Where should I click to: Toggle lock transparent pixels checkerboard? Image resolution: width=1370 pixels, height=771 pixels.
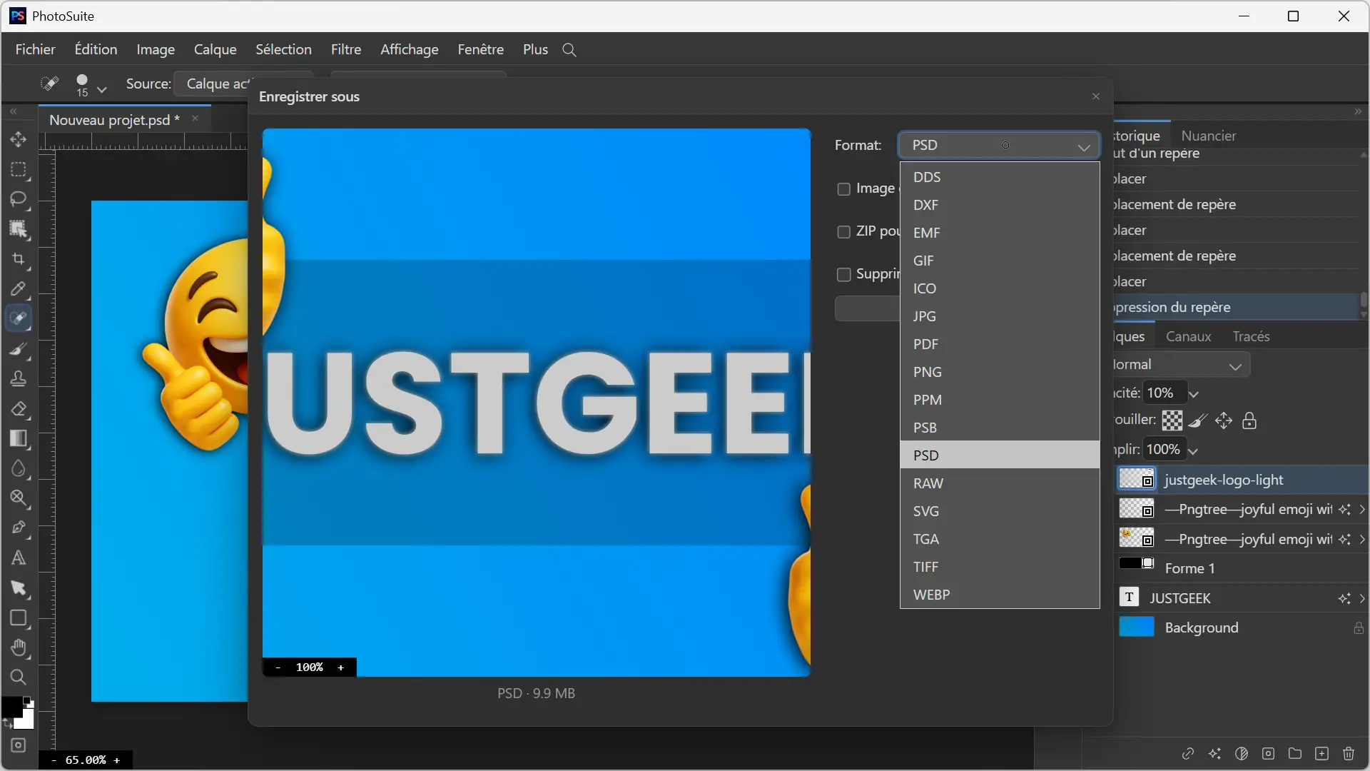pos(1172,420)
